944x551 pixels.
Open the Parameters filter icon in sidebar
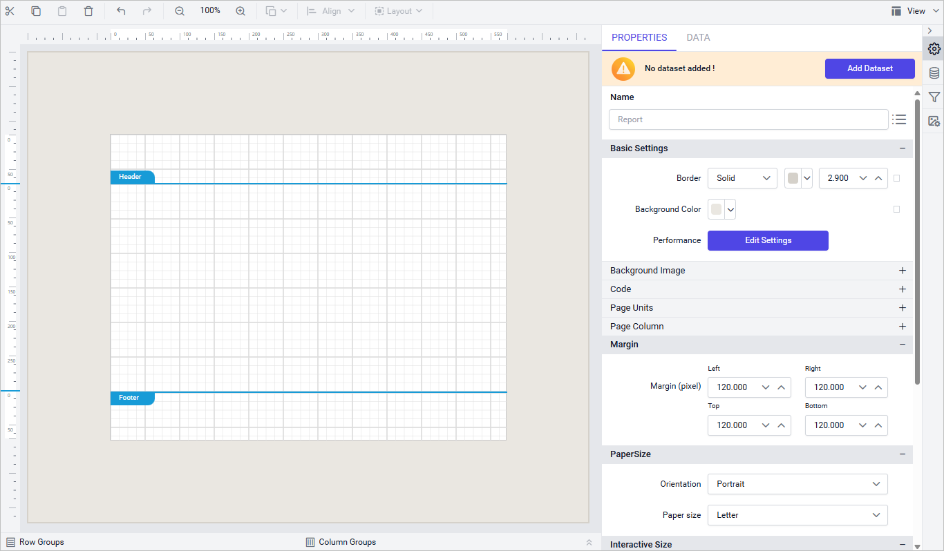point(934,97)
